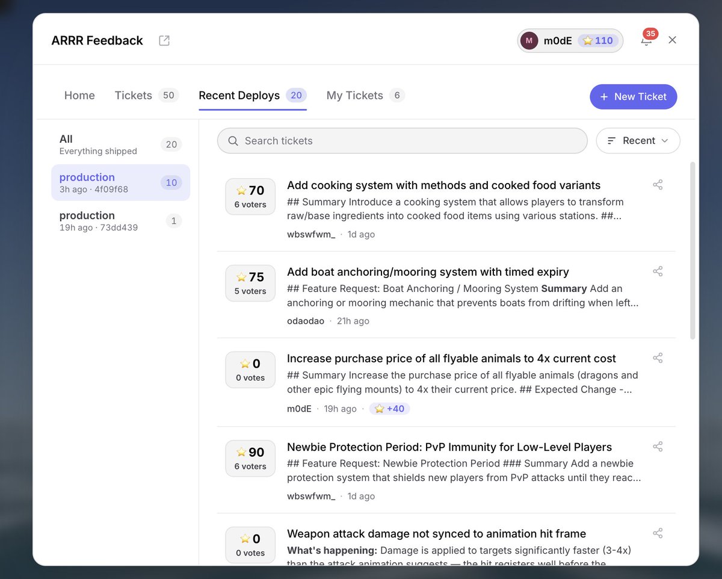This screenshot has height=579, width=722.
Task: Share the flyable animals price ticket
Action: pos(658,358)
